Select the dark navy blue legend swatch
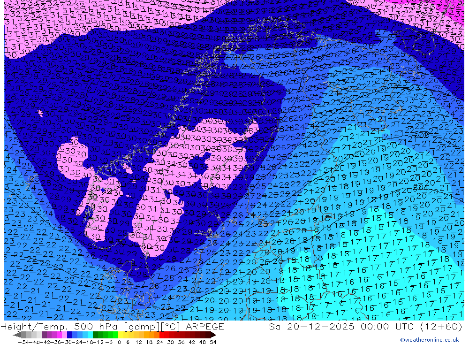The width and height of the screenshot is (469, 344). click(69, 335)
